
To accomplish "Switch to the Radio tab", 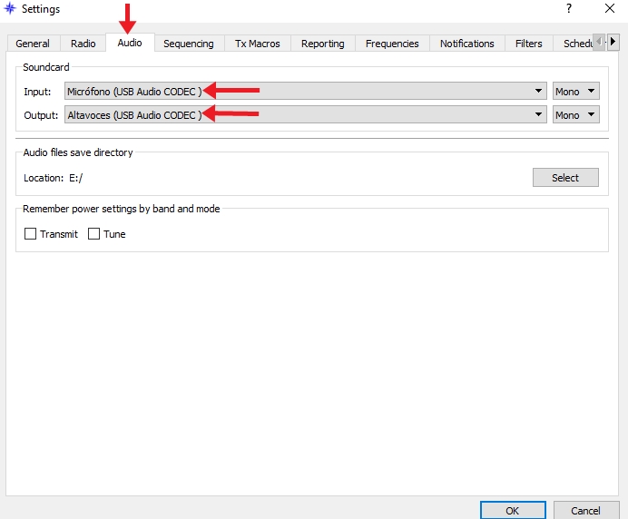I will (x=83, y=44).
